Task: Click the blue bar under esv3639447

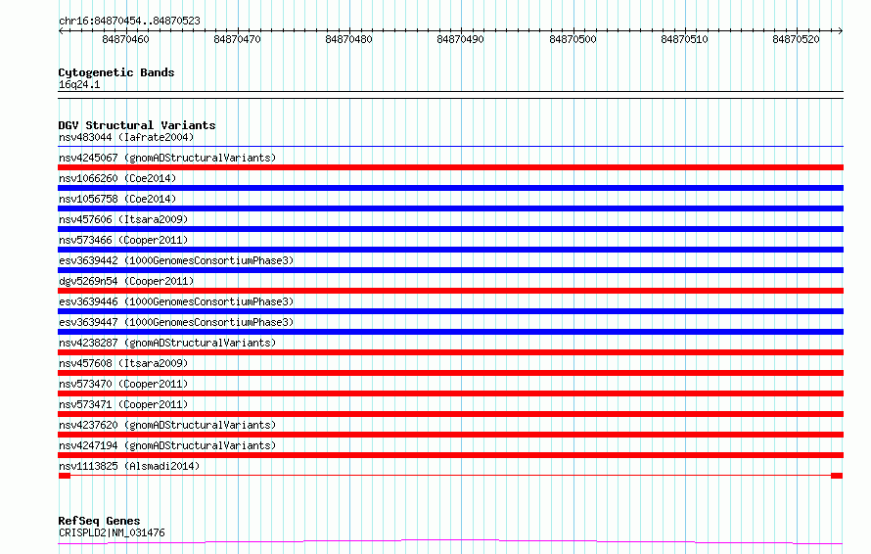Action: click(x=450, y=332)
